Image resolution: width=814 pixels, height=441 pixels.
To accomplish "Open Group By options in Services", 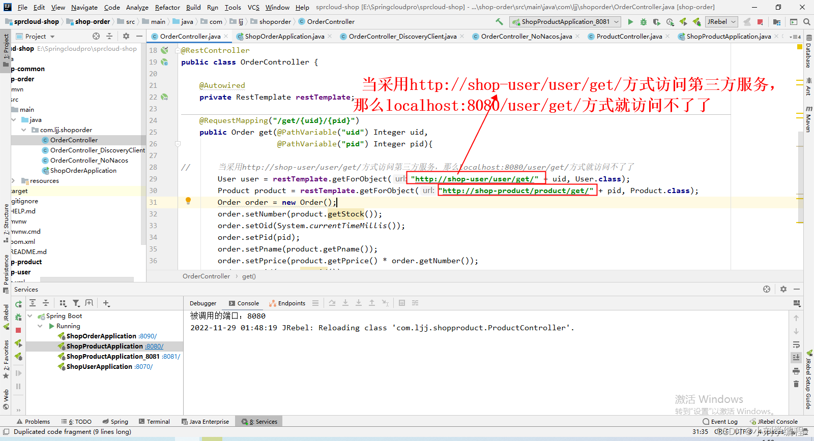I will [63, 303].
